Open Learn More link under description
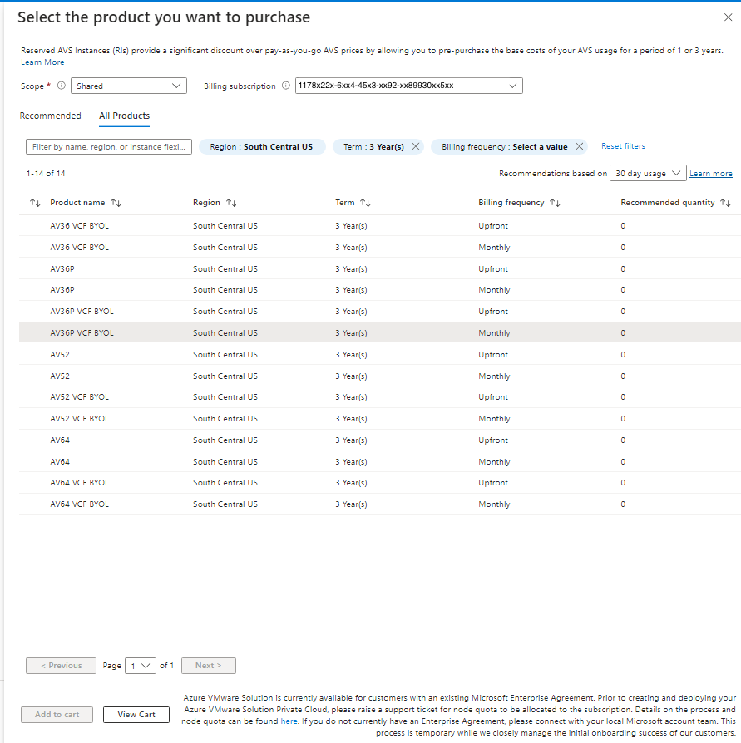Image resolution: width=741 pixels, height=743 pixels. coord(42,62)
